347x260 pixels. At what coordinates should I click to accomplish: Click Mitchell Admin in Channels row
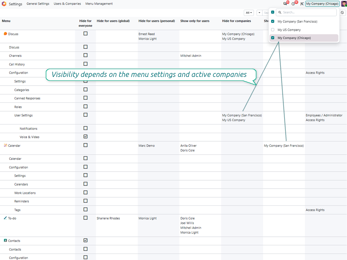coord(191,56)
